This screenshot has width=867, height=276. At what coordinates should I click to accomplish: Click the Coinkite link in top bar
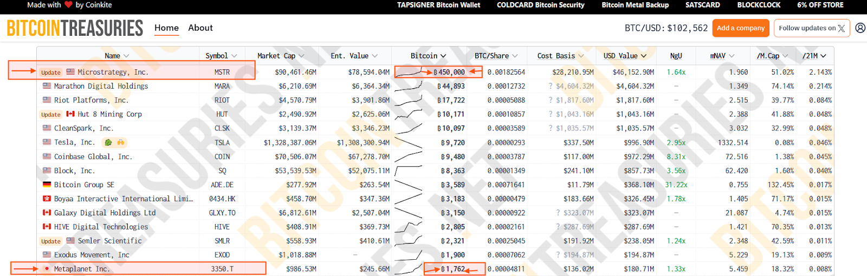tap(99, 5)
